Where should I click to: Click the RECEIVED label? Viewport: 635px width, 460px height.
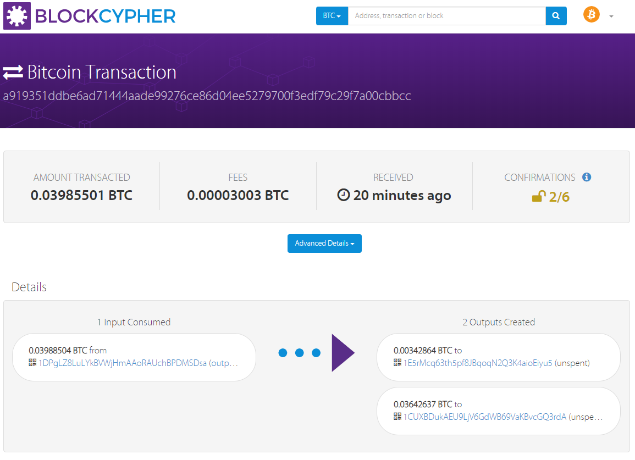pos(393,178)
